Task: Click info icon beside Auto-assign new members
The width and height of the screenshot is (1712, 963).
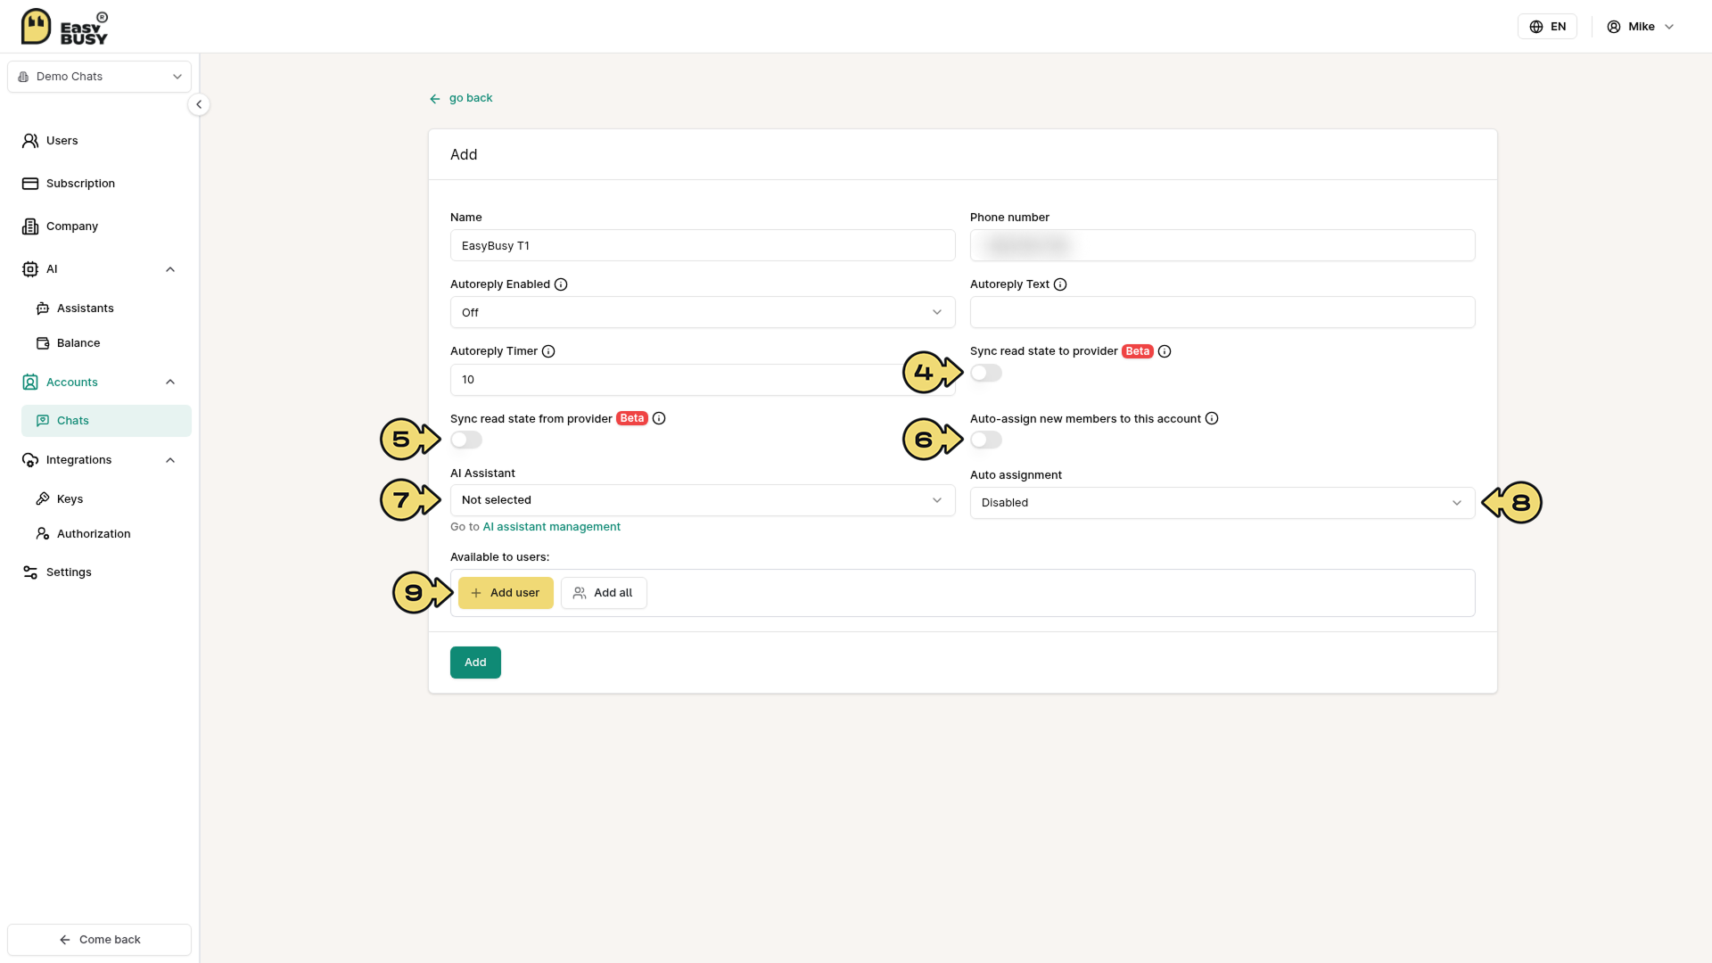Action: pyautogui.click(x=1212, y=418)
